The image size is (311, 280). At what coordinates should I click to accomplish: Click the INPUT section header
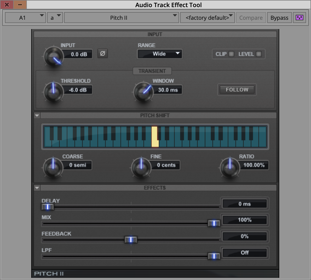click(155, 34)
